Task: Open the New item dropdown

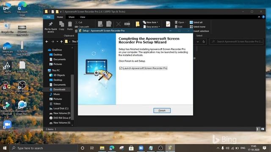Action: pos(151,22)
